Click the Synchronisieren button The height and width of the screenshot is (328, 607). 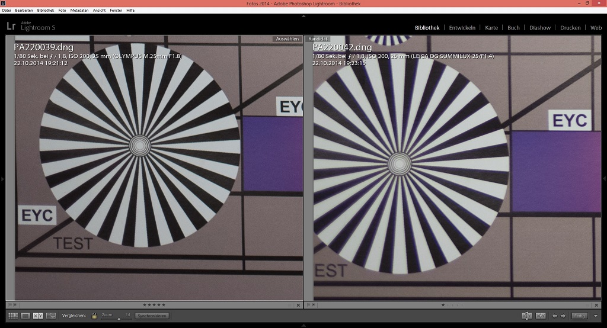[151, 316]
